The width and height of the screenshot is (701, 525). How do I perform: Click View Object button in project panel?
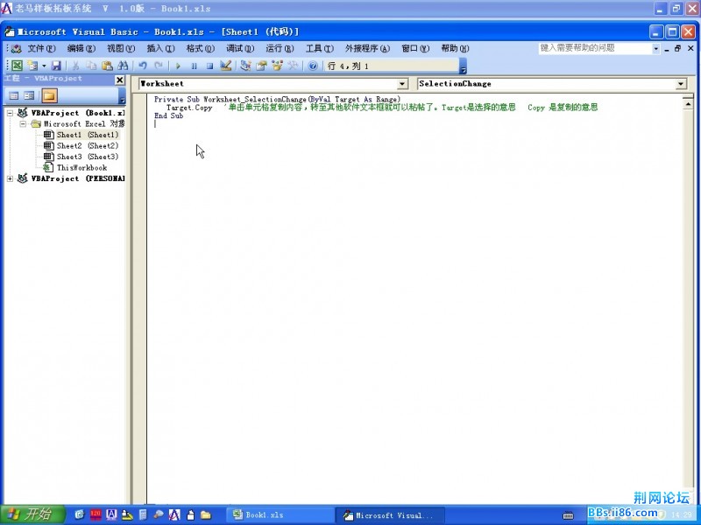pyautogui.click(x=30, y=95)
